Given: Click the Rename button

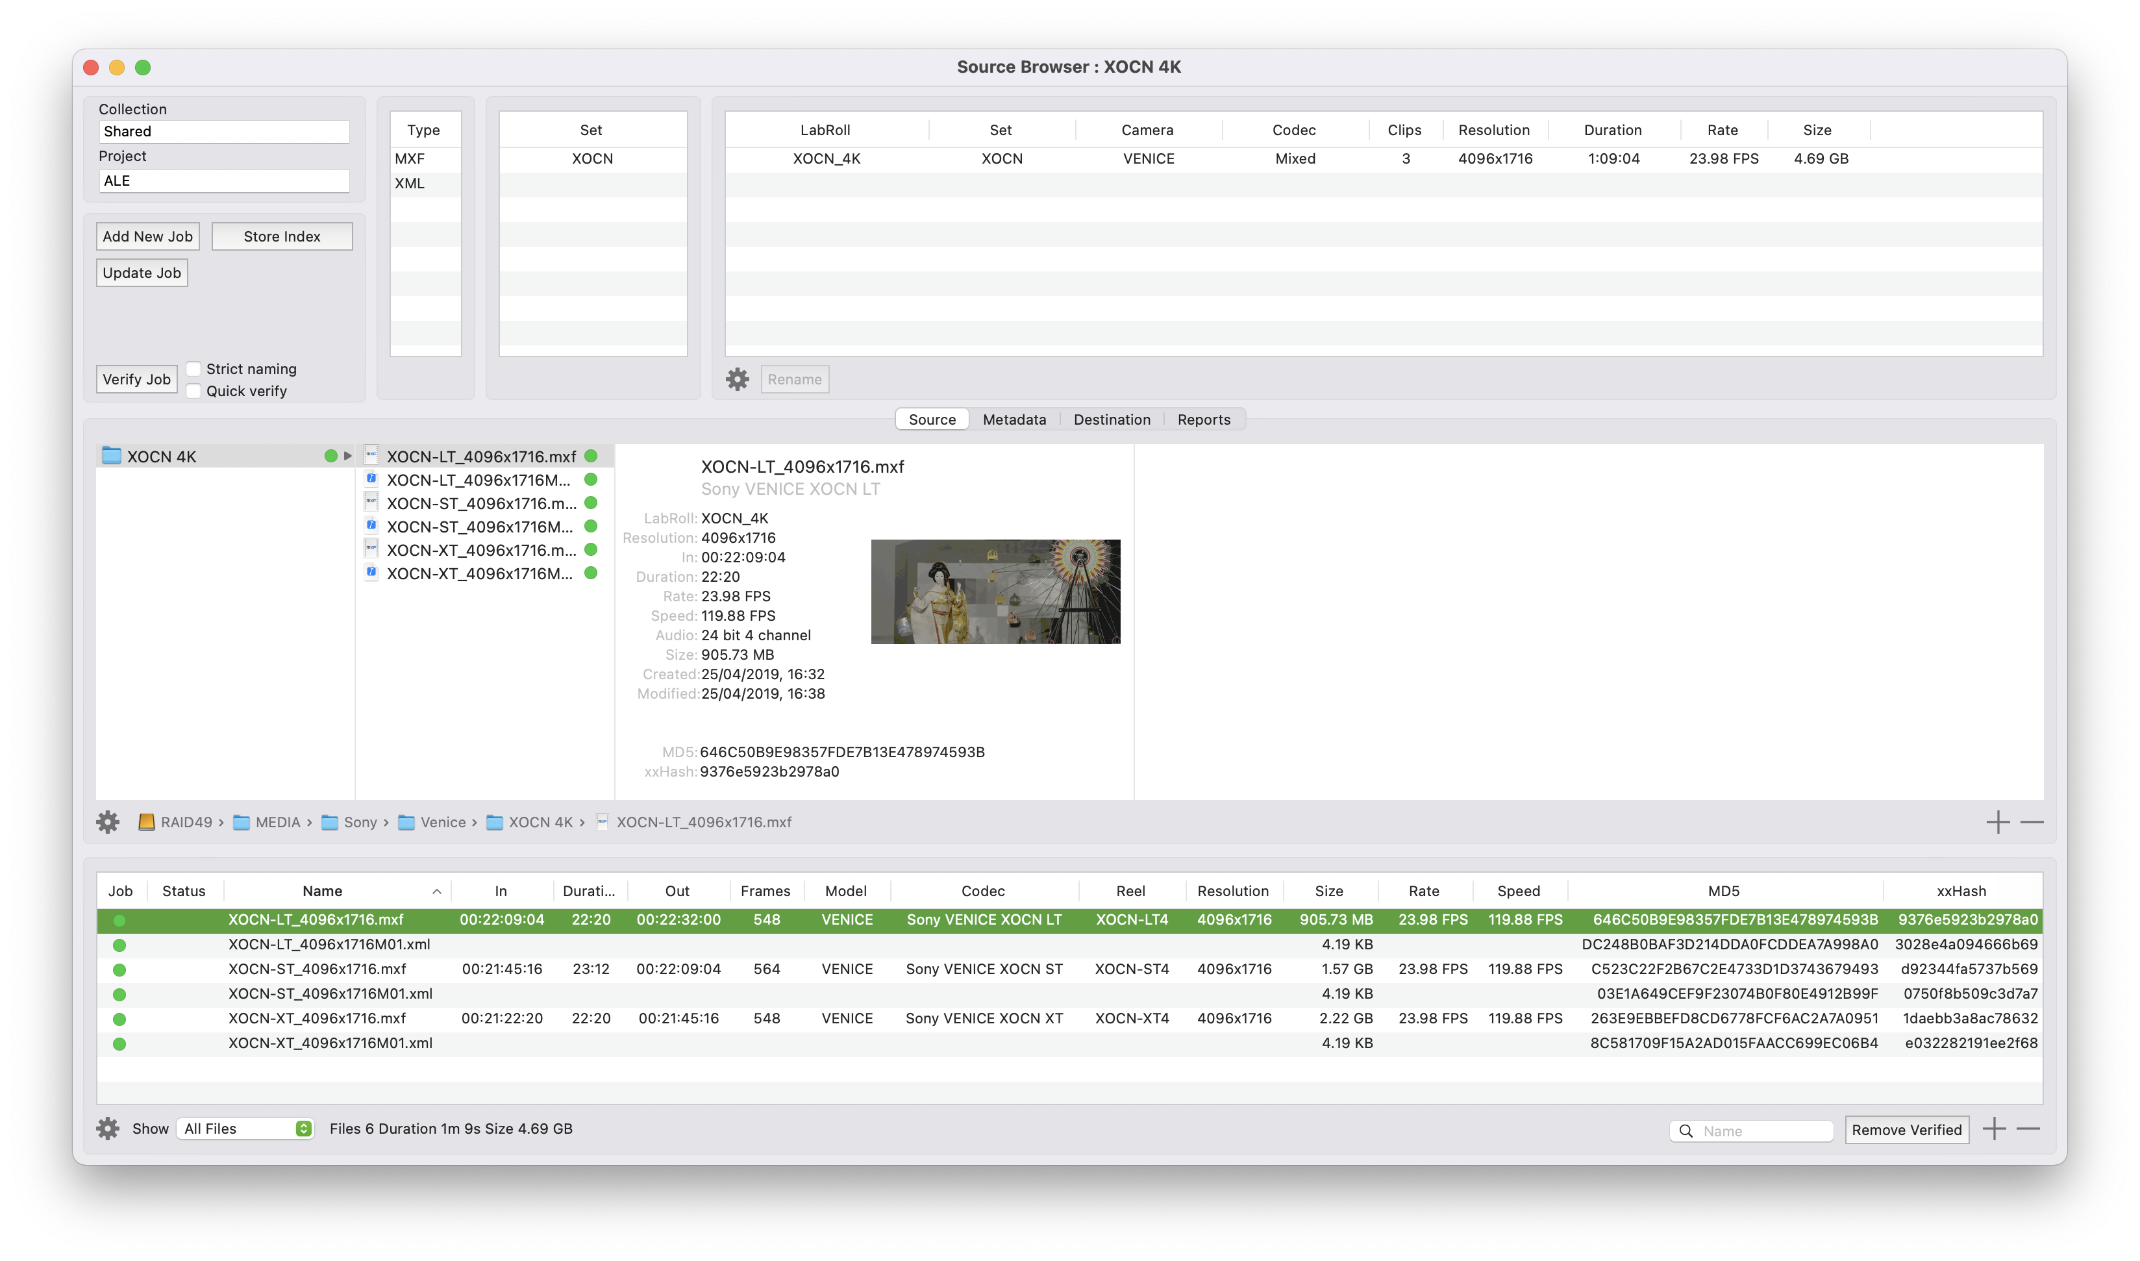Looking at the screenshot, I should tap(794, 379).
